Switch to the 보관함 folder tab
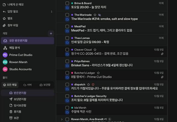Viewport: 177px width, 122px height. pyautogui.click(x=45, y=85)
